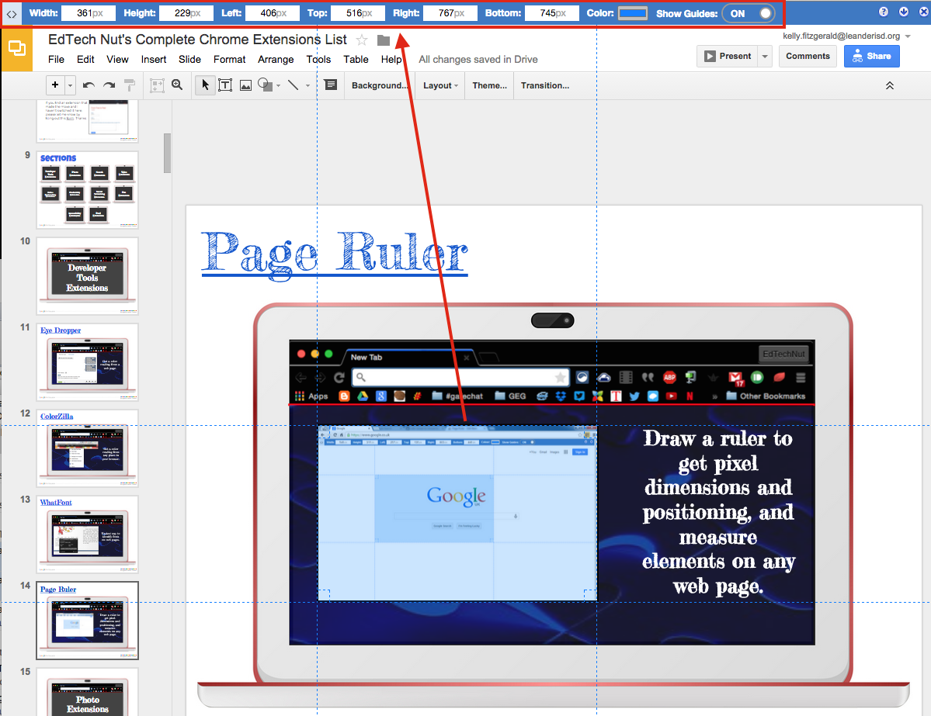The height and width of the screenshot is (716, 931).
Task: Click the Zoom to fit icon
Action: tap(157, 85)
